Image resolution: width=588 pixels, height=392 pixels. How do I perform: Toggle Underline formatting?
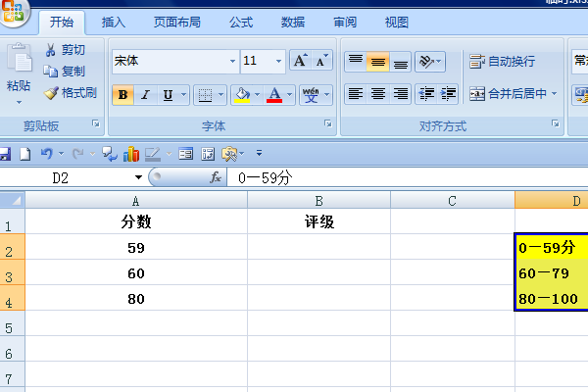coord(168,94)
